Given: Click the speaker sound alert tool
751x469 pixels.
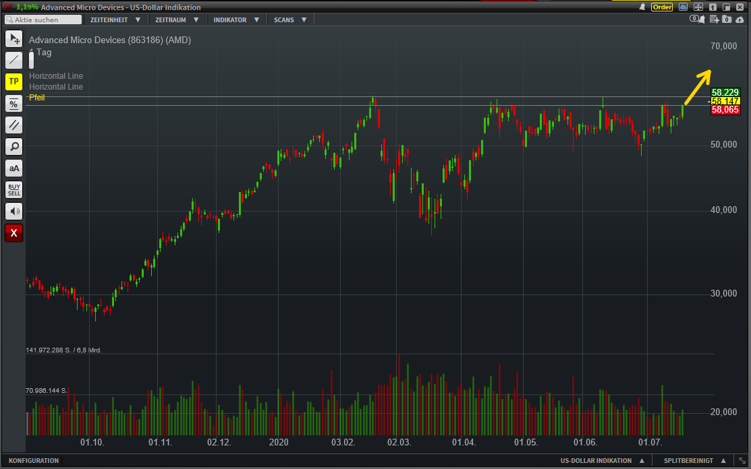Looking at the screenshot, I should tap(14, 212).
